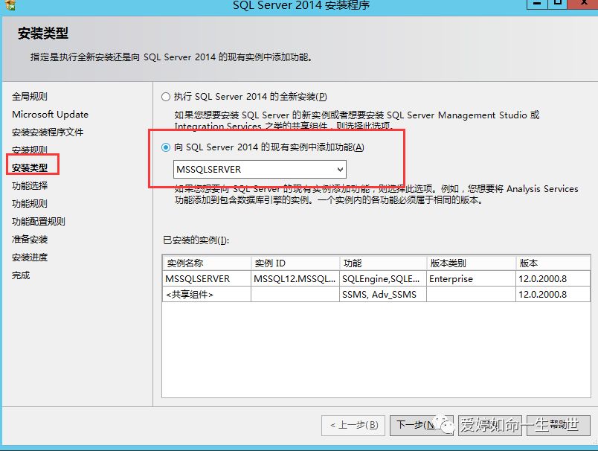Select 安装安装程序文件 step in sidebar
This screenshot has height=451, width=598.
tap(48, 132)
